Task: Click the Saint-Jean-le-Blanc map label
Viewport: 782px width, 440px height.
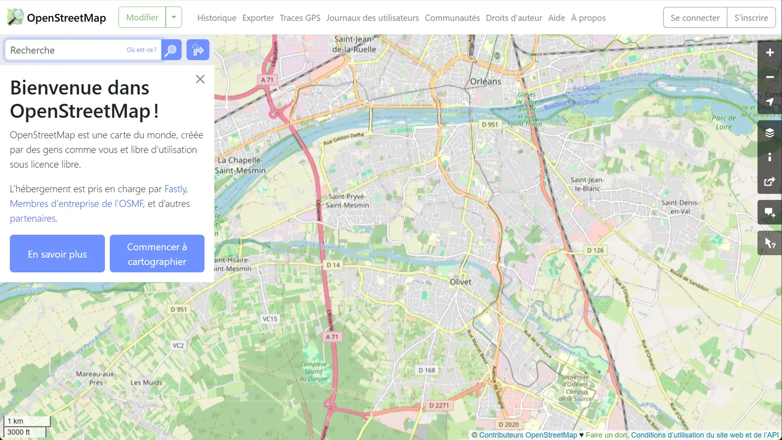Action: [587, 184]
